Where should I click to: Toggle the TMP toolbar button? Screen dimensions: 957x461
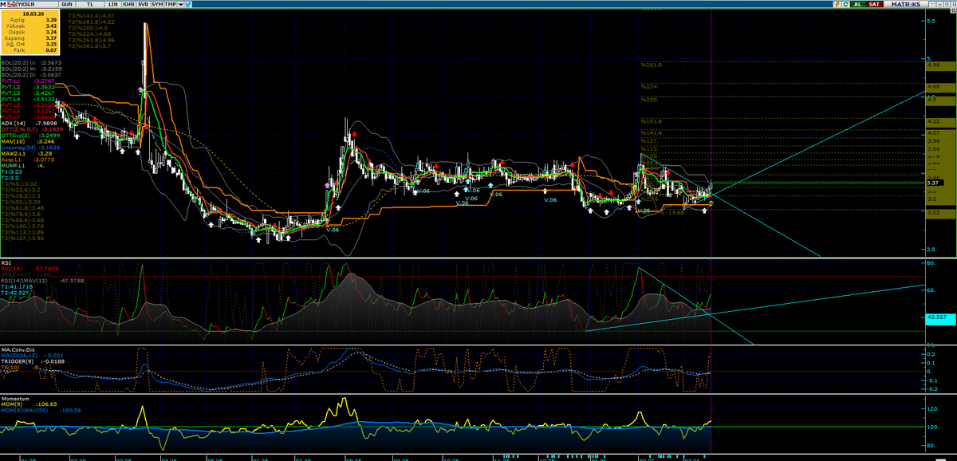point(171,4)
